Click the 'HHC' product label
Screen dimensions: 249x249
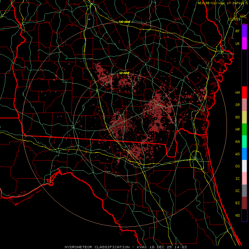(243, 16)
